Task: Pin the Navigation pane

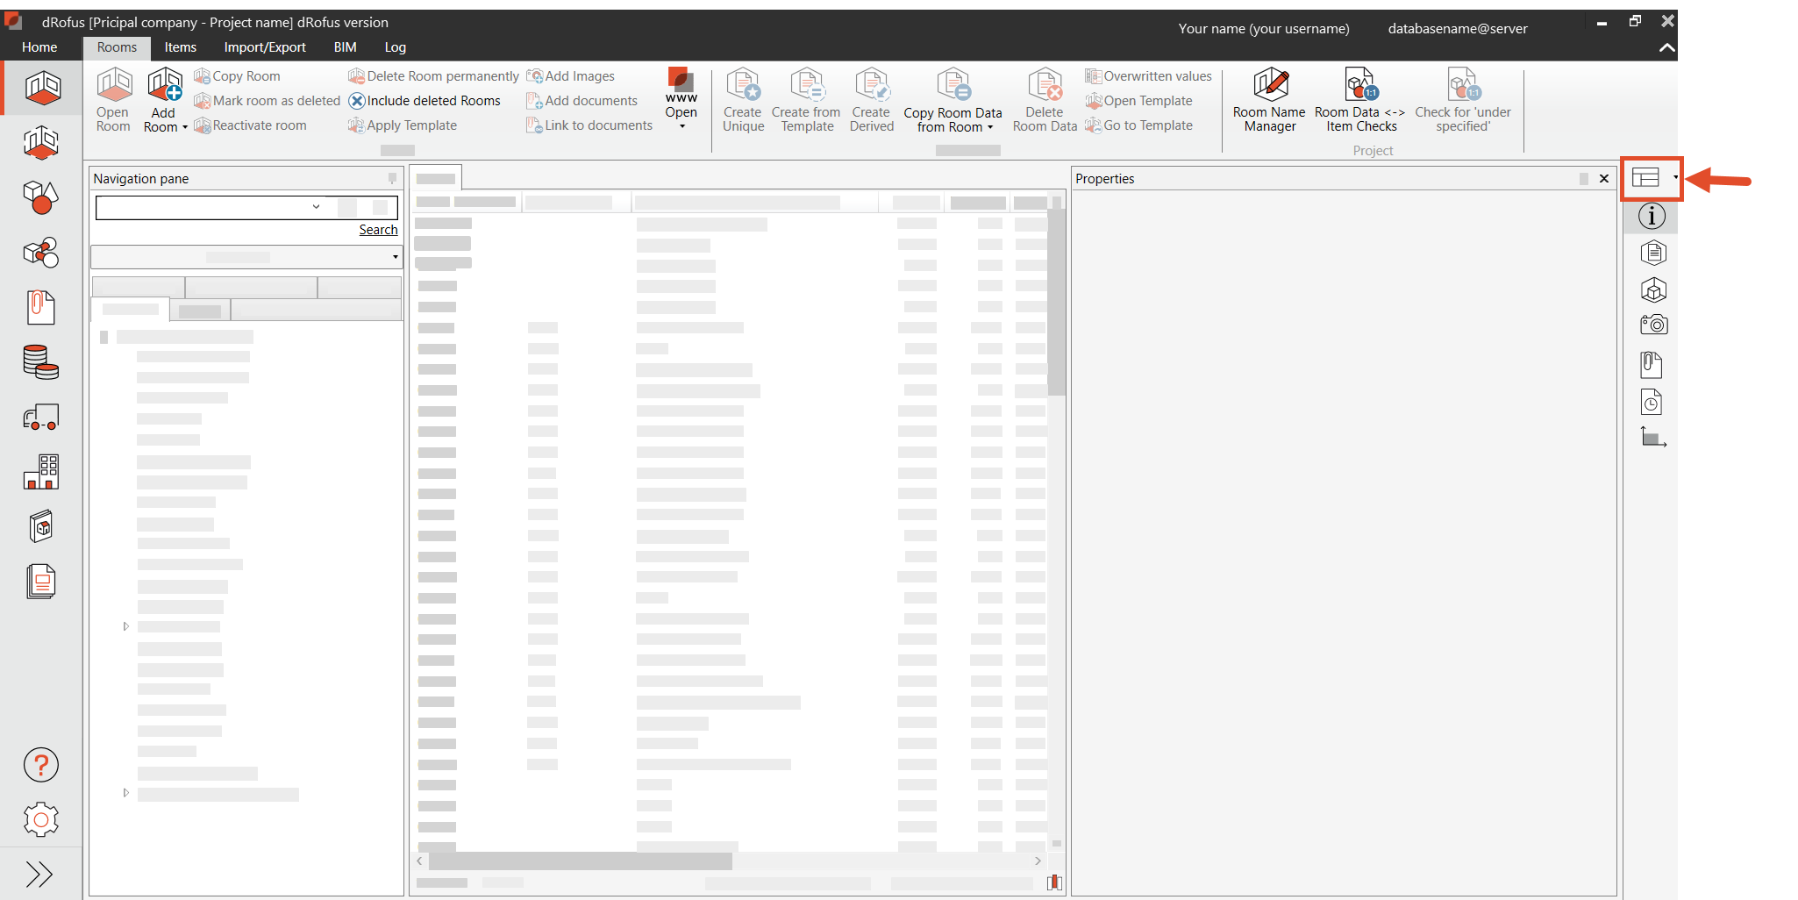Action: 391,178
